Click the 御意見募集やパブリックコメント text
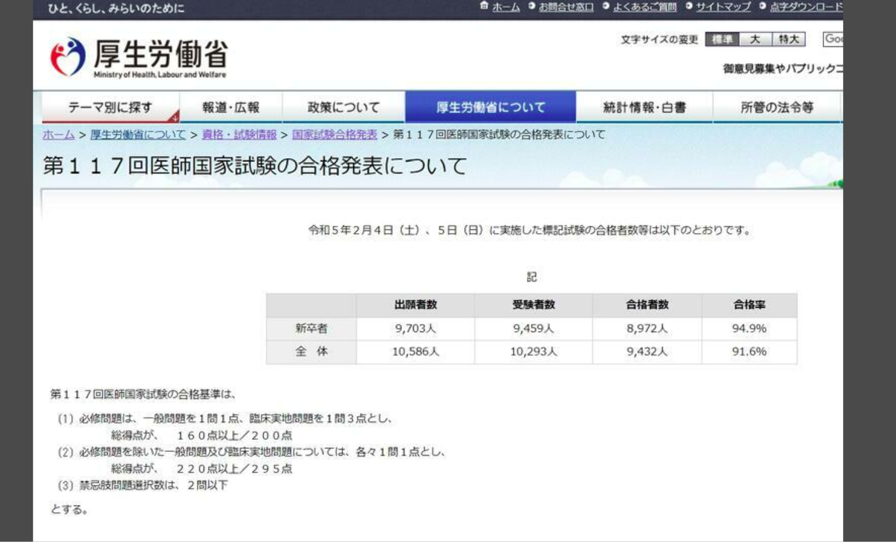This screenshot has width=896, height=542. coord(783,69)
